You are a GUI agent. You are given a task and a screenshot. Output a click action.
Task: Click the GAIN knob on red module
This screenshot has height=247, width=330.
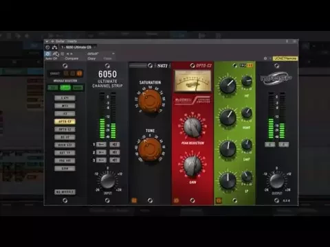tap(192, 165)
